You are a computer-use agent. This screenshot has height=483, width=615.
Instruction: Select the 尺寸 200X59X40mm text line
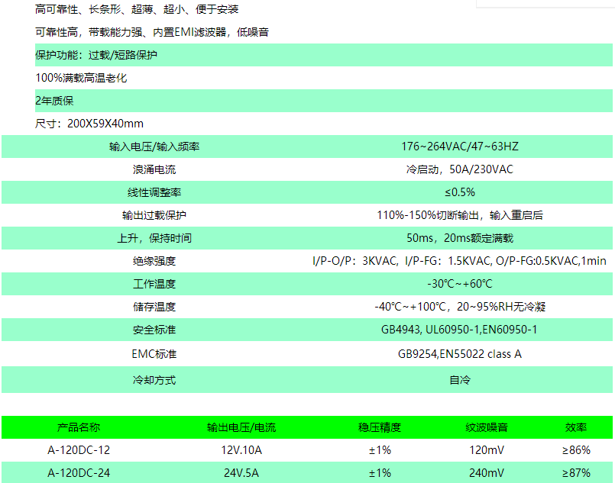click(92, 123)
